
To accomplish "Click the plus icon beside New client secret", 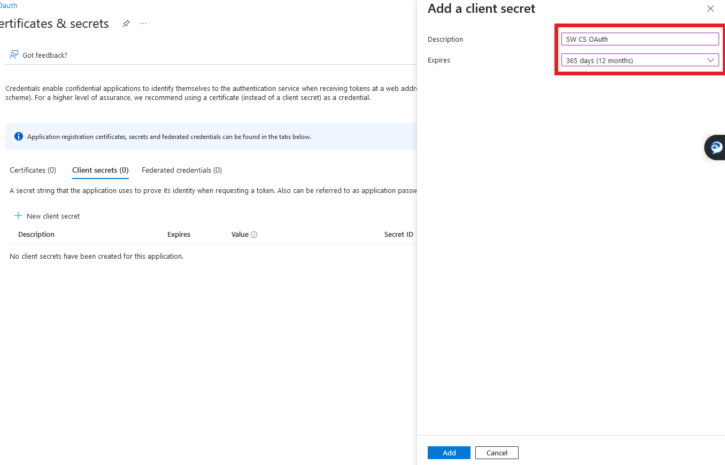I will [18, 215].
